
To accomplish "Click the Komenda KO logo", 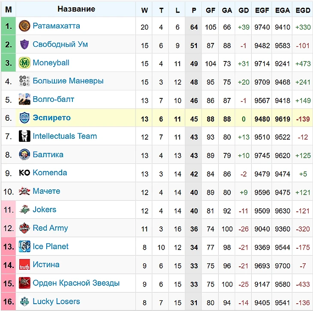I will coord(24,173).
